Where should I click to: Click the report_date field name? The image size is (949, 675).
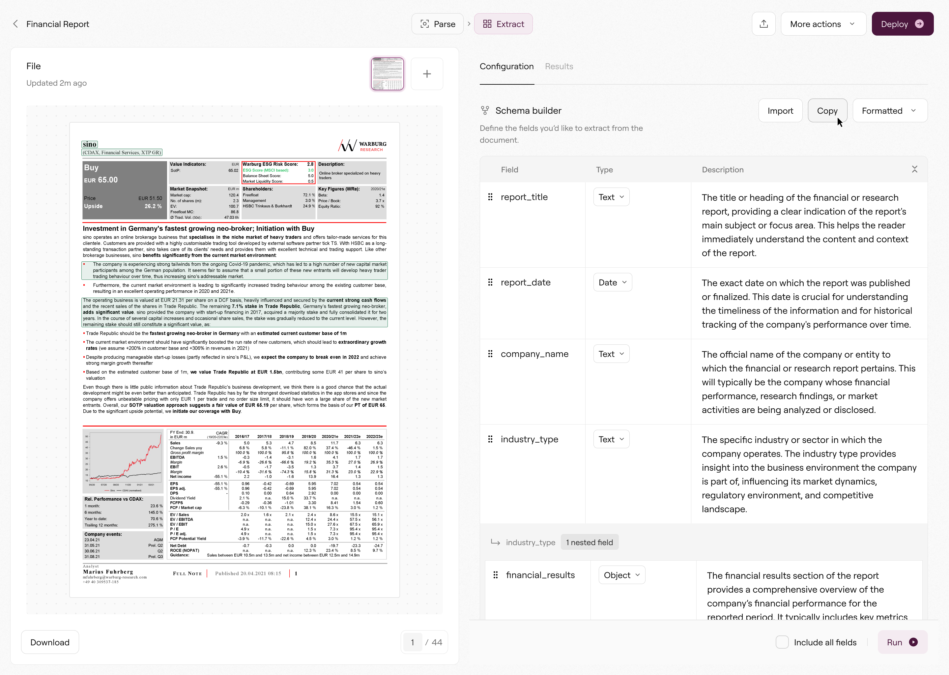(525, 282)
